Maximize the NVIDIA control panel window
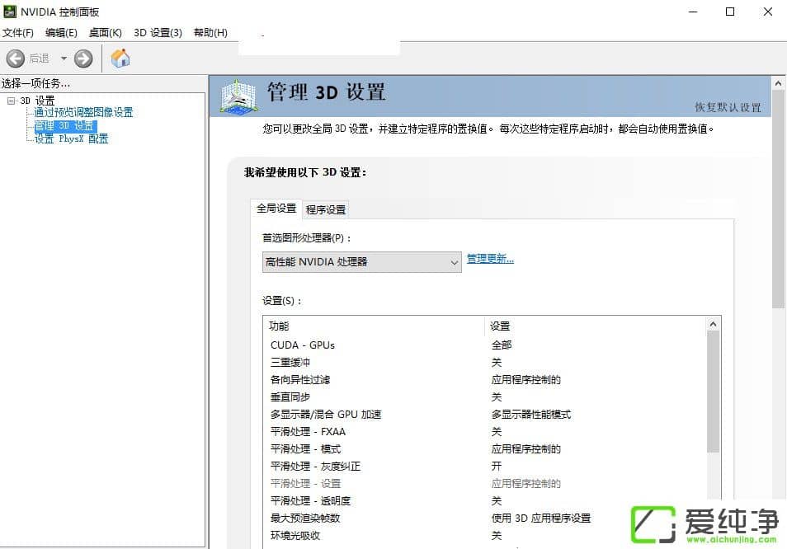Screen dimensions: 787x549 click(x=730, y=12)
